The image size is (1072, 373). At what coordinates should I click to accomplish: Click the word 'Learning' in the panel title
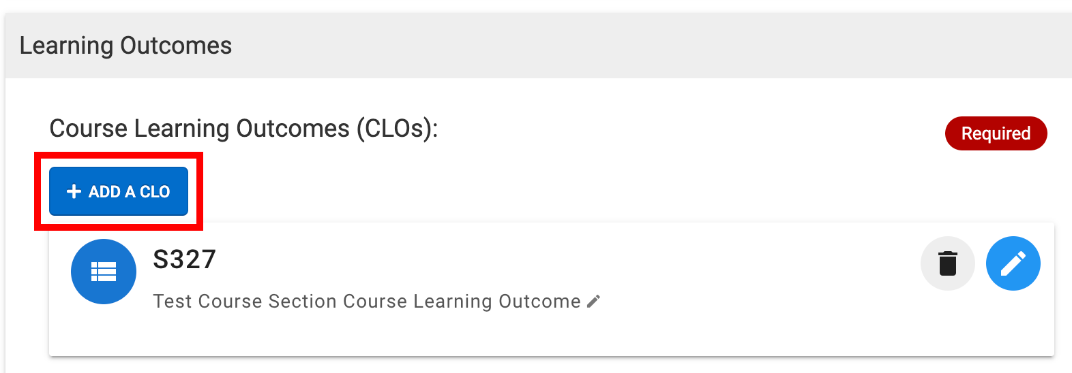[66, 46]
